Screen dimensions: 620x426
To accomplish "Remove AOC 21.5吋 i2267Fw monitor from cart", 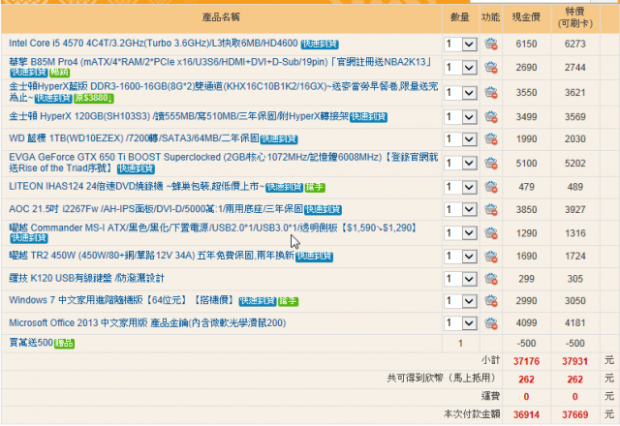I will coord(491,209).
